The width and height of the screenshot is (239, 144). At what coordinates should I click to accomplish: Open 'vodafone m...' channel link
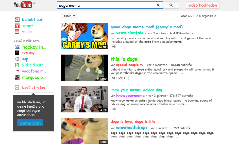34,71
